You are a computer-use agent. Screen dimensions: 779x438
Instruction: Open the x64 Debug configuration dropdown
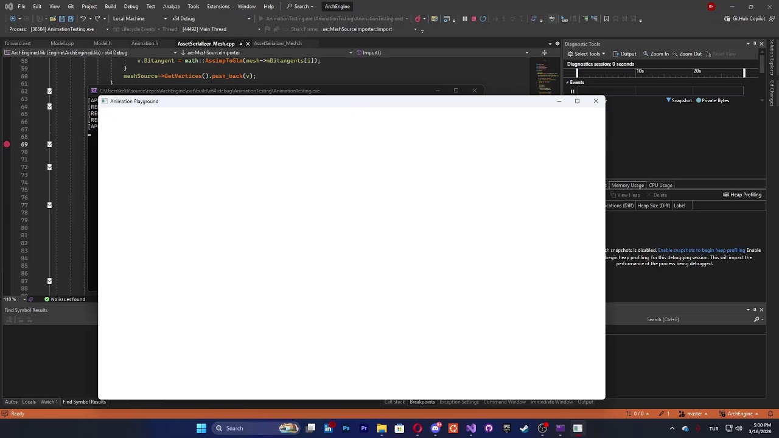pyautogui.click(x=211, y=18)
